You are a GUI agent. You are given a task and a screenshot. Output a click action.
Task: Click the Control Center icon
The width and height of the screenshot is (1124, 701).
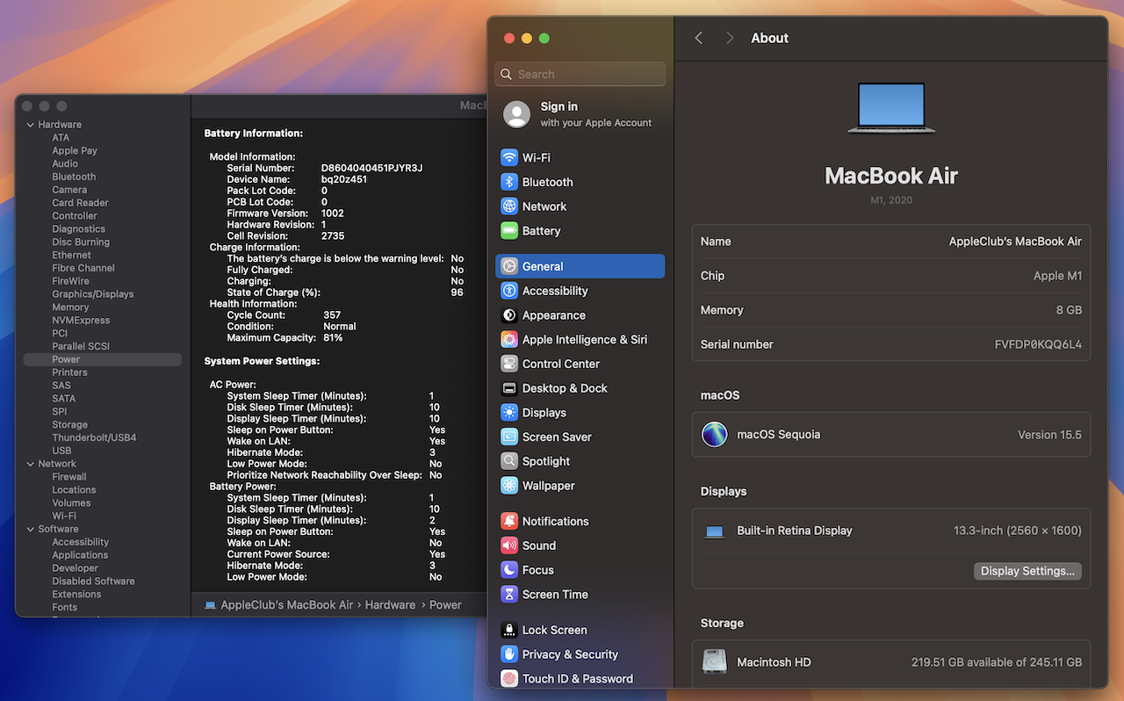coord(509,364)
